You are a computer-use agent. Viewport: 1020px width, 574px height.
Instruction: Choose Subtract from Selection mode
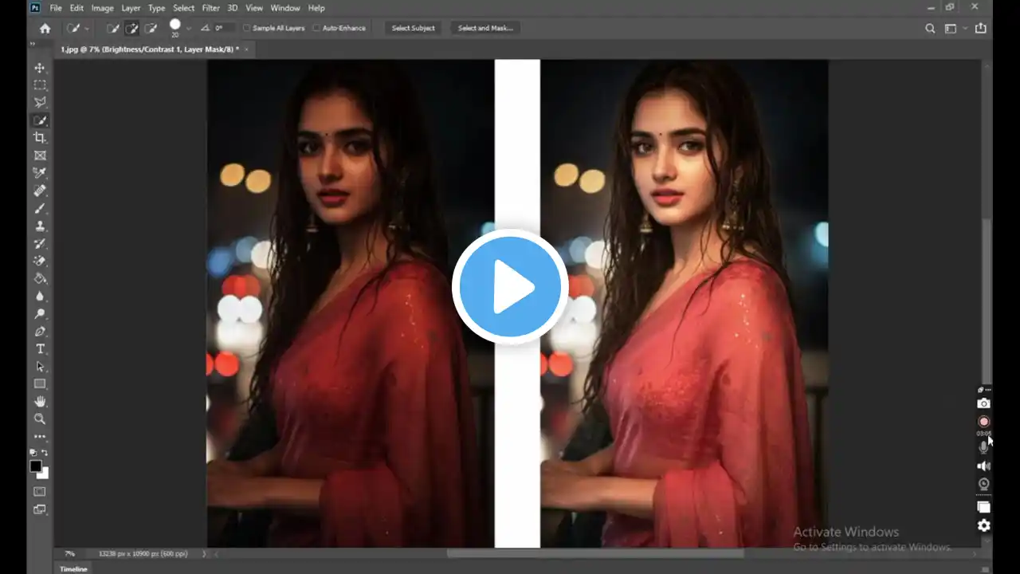tap(151, 28)
